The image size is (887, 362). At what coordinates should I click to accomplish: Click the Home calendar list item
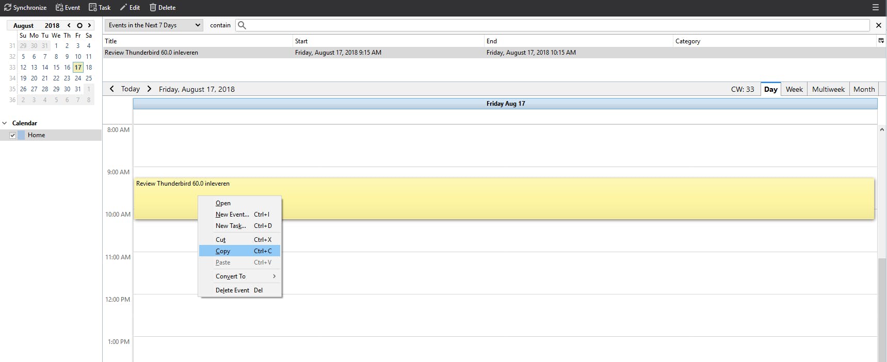click(x=51, y=135)
